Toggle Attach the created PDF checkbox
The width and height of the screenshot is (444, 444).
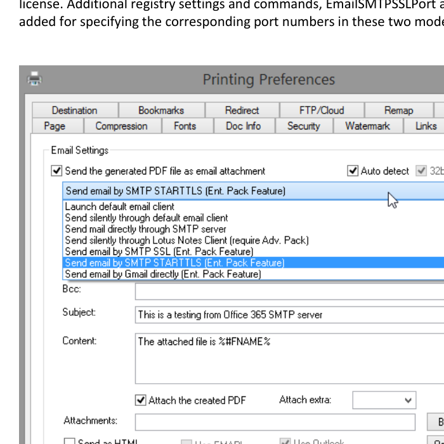[x=140, y=400]
